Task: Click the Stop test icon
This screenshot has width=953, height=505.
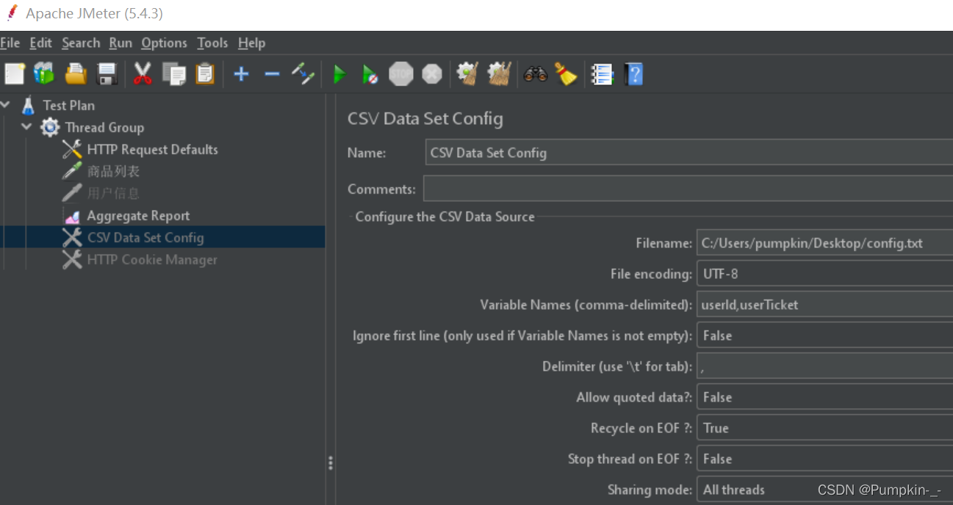Action: (x=401, y=73)
